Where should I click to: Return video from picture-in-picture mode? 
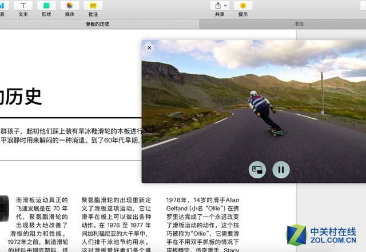257,170
